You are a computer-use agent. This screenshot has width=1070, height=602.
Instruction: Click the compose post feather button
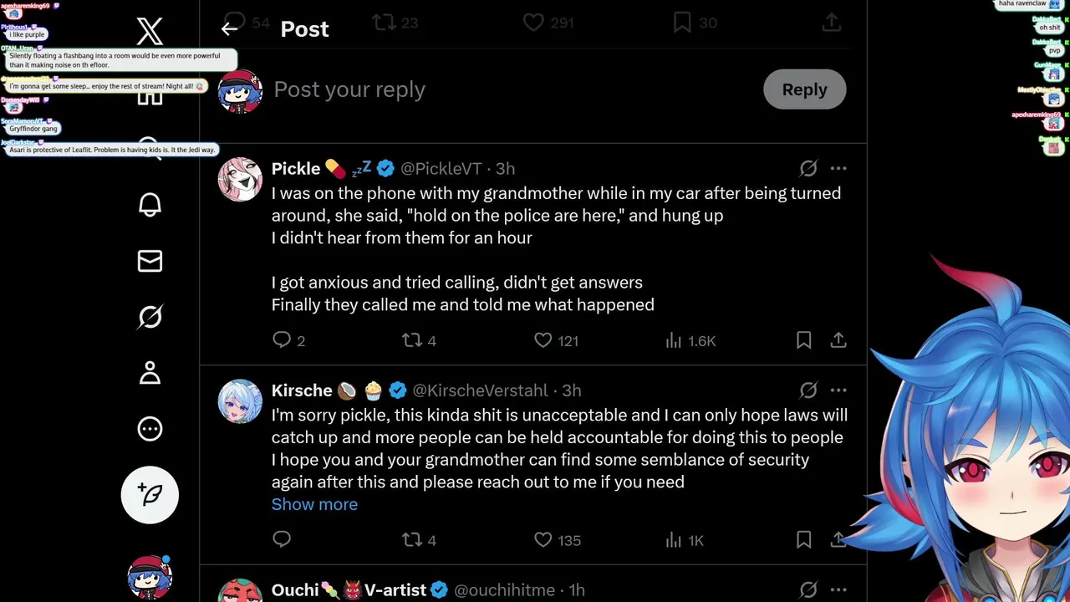pos(150,494)
